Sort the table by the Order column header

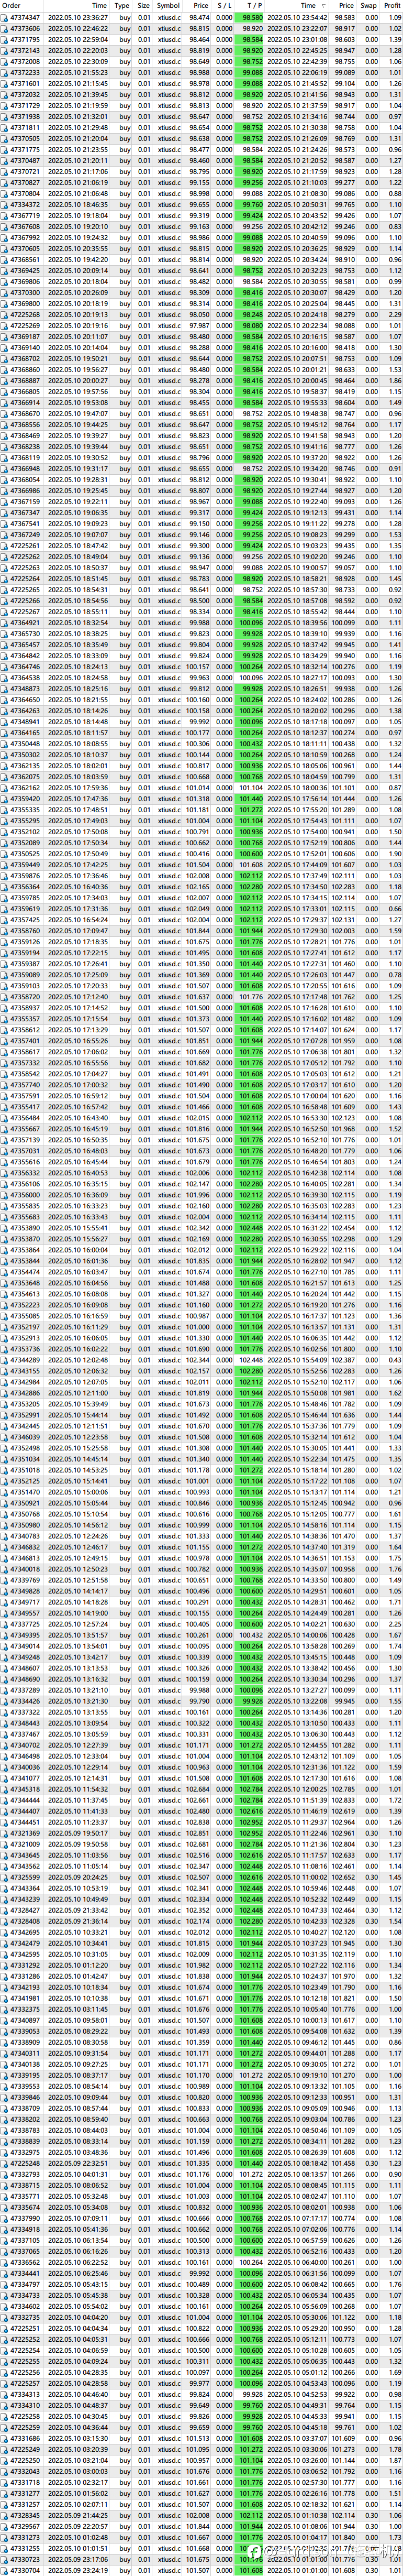[x=11, y=5]
